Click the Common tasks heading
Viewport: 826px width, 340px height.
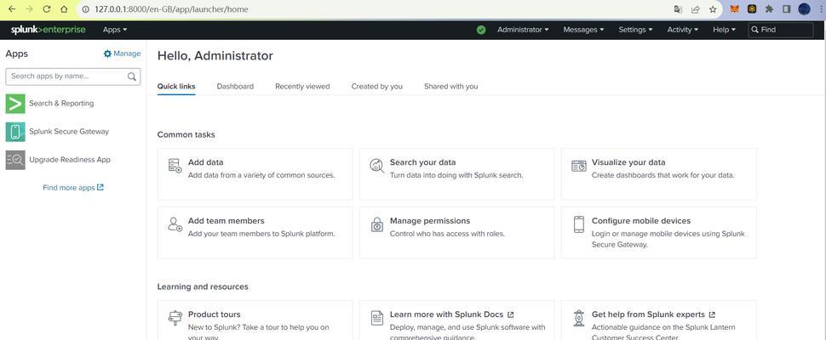(x=186, y=134)
